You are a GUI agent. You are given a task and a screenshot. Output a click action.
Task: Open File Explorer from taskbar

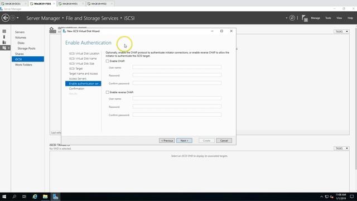tap(45, 197)
